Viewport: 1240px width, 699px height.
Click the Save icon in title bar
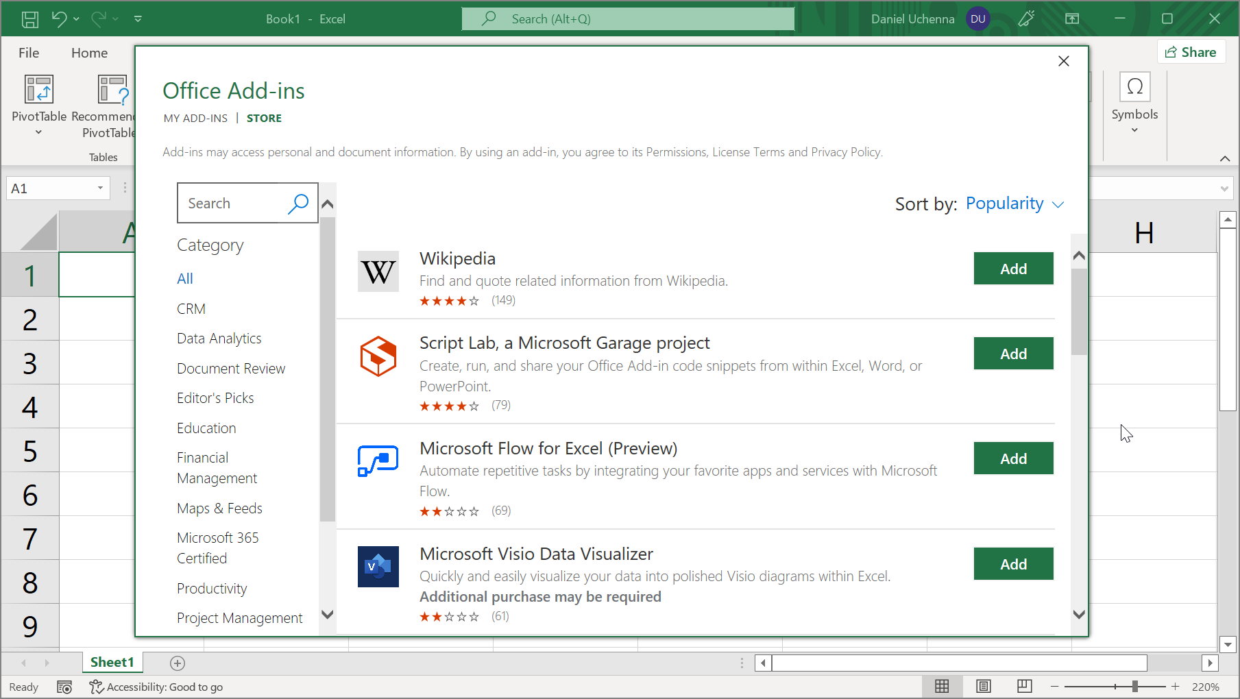(30, 19)
